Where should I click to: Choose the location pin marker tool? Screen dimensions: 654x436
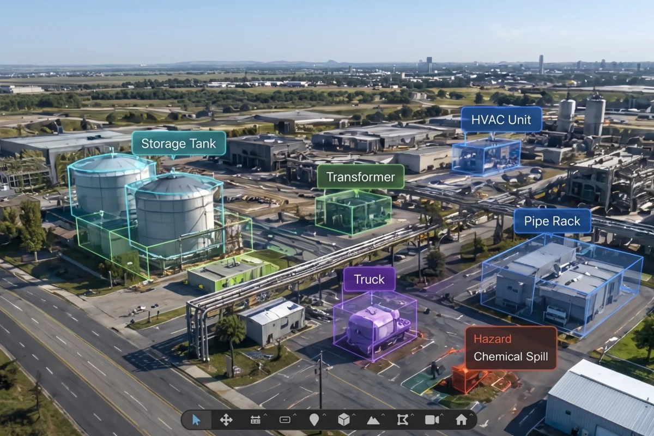[x=314, y=420]
